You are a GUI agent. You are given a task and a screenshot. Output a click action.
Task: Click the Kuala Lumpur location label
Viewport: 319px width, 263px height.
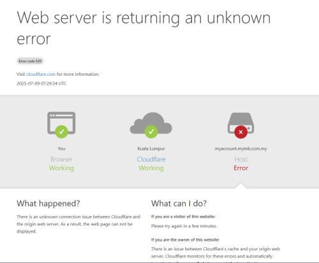[x=151, y=148]
